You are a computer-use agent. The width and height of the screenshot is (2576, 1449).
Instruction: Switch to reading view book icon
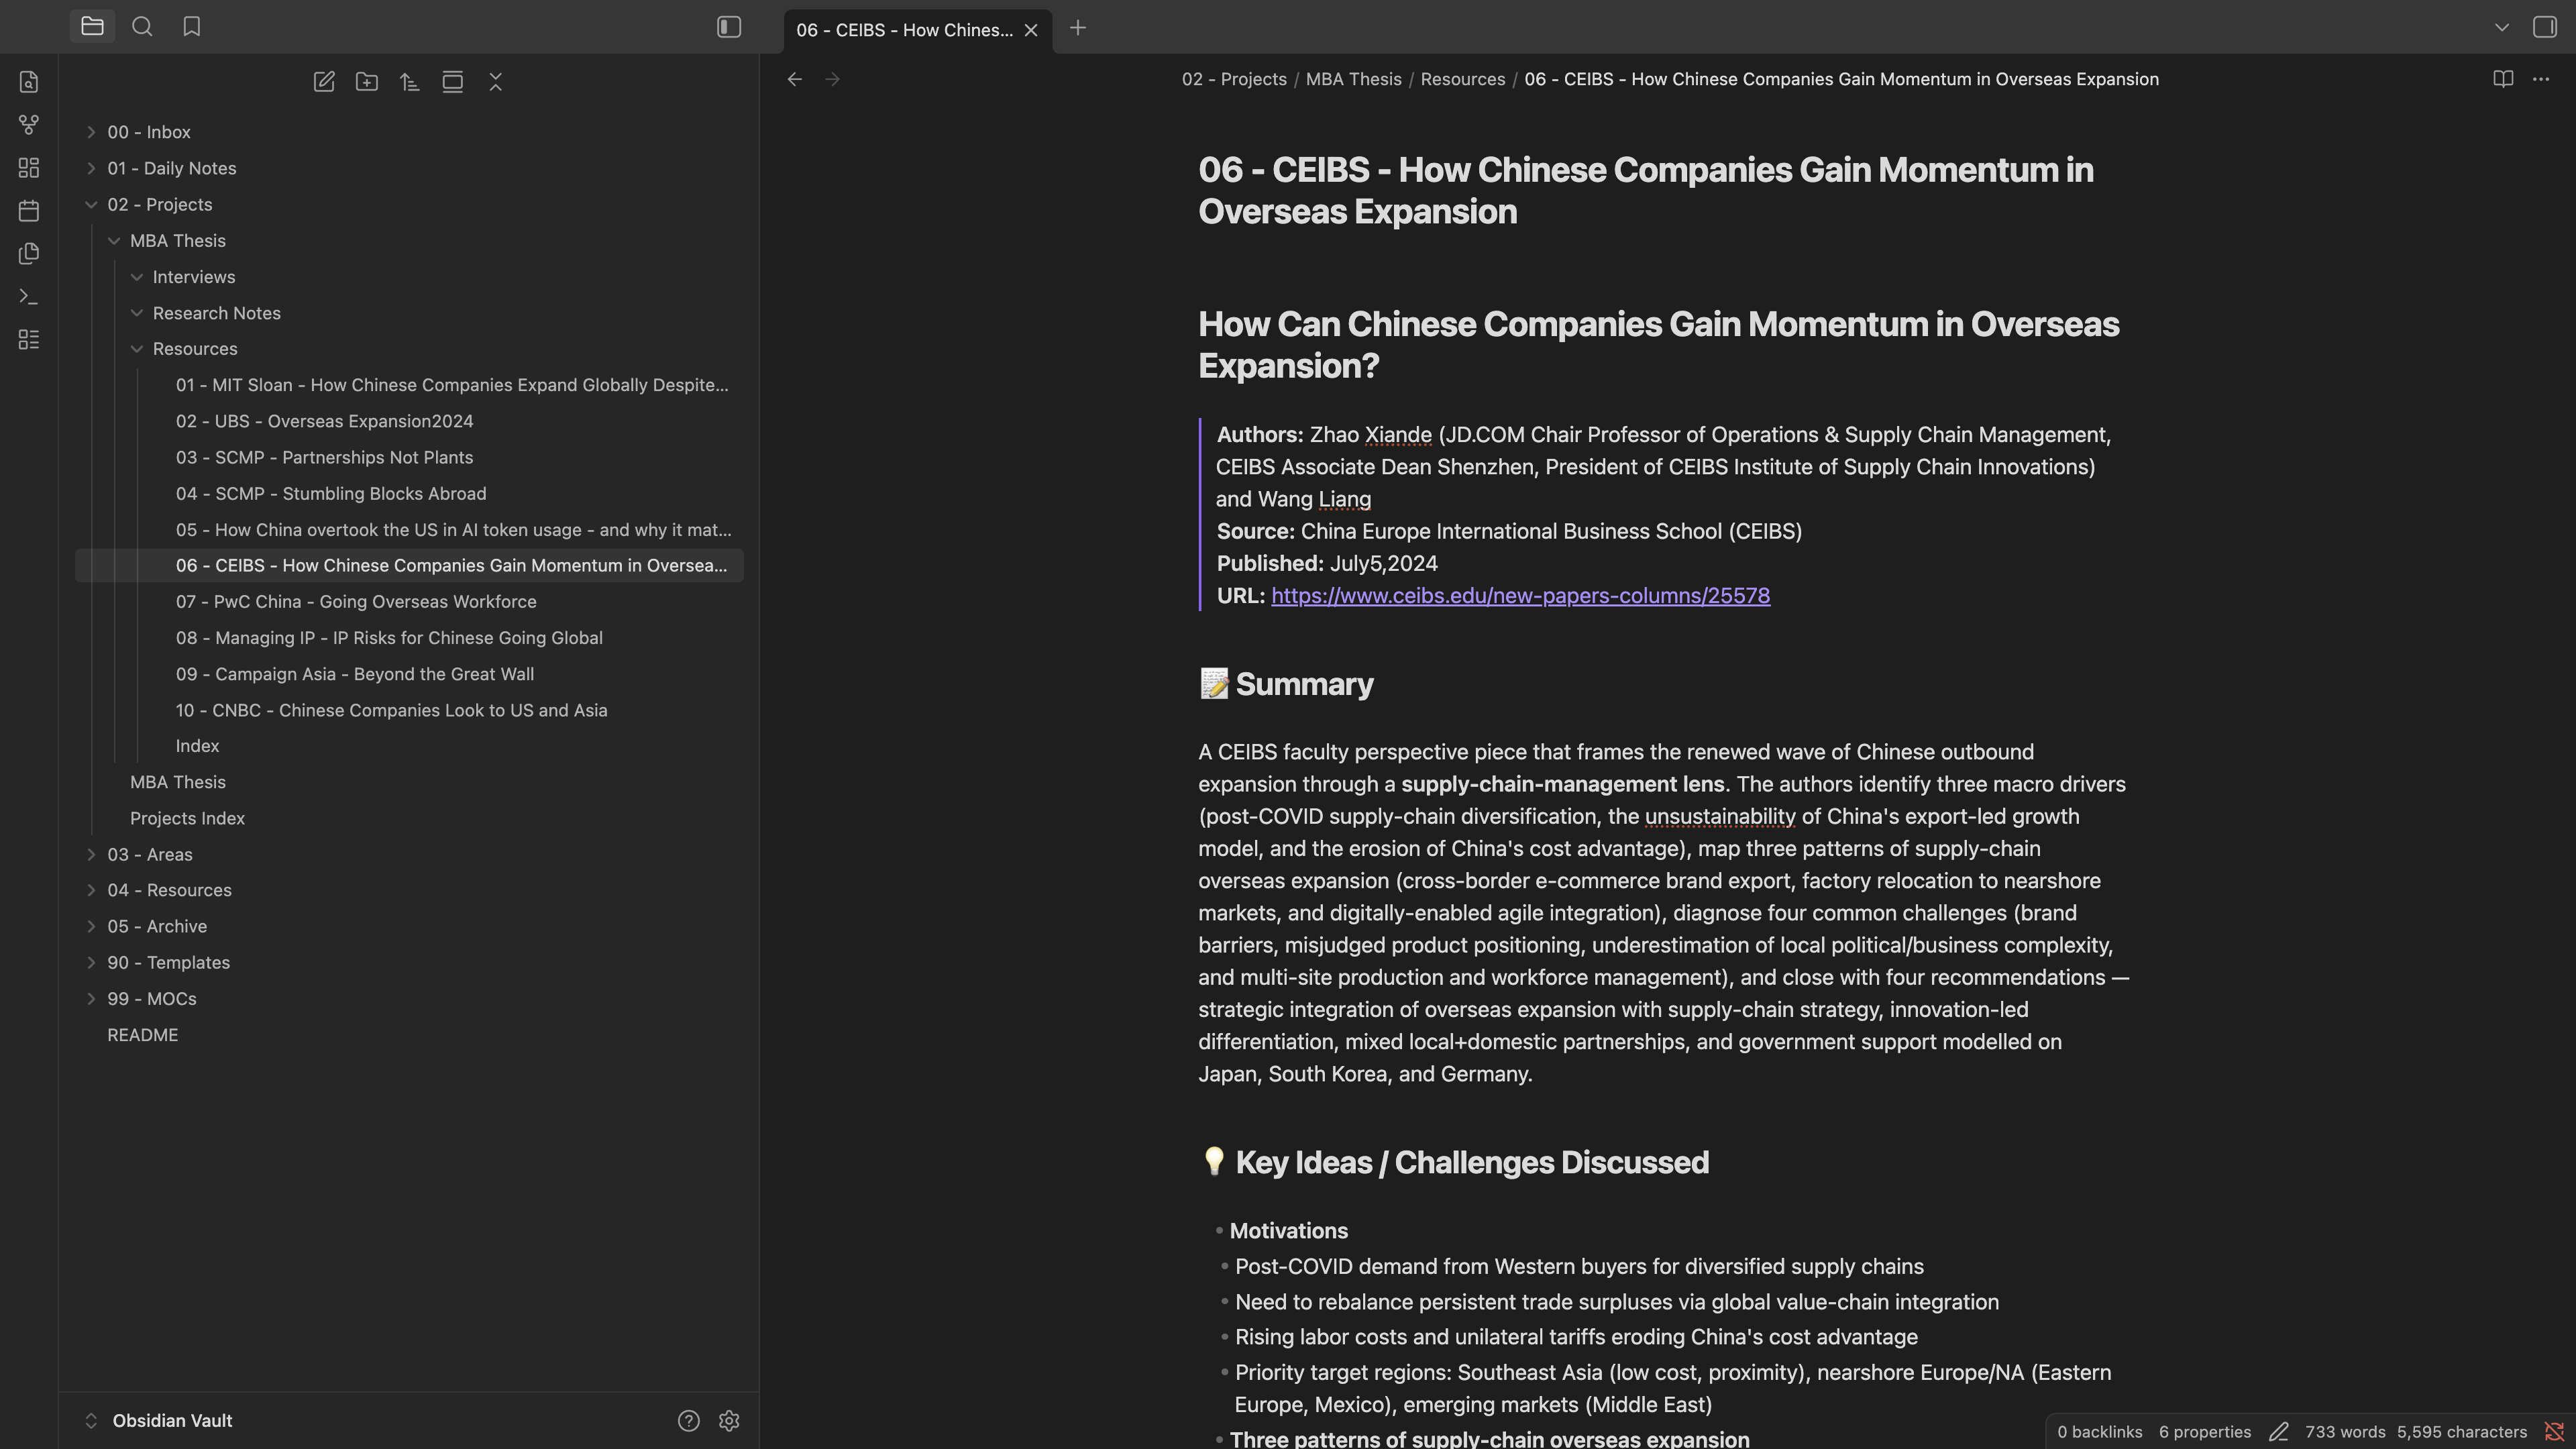pyautogui.click(x=2503, y=79)
